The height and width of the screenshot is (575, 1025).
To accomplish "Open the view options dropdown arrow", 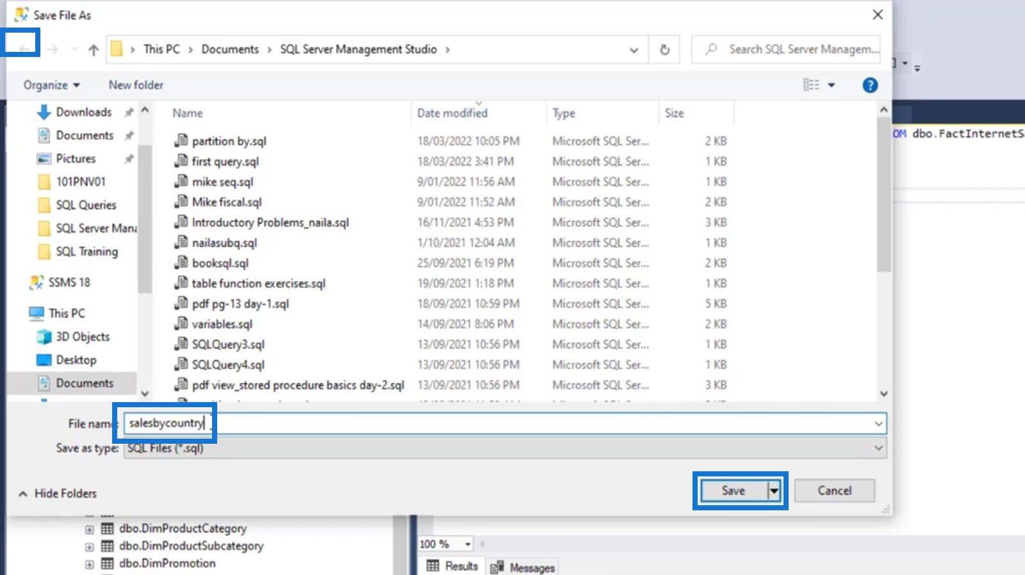I will pos(832,85).
